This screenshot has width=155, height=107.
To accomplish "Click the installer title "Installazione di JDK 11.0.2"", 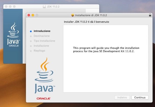I will click(91, 15).
